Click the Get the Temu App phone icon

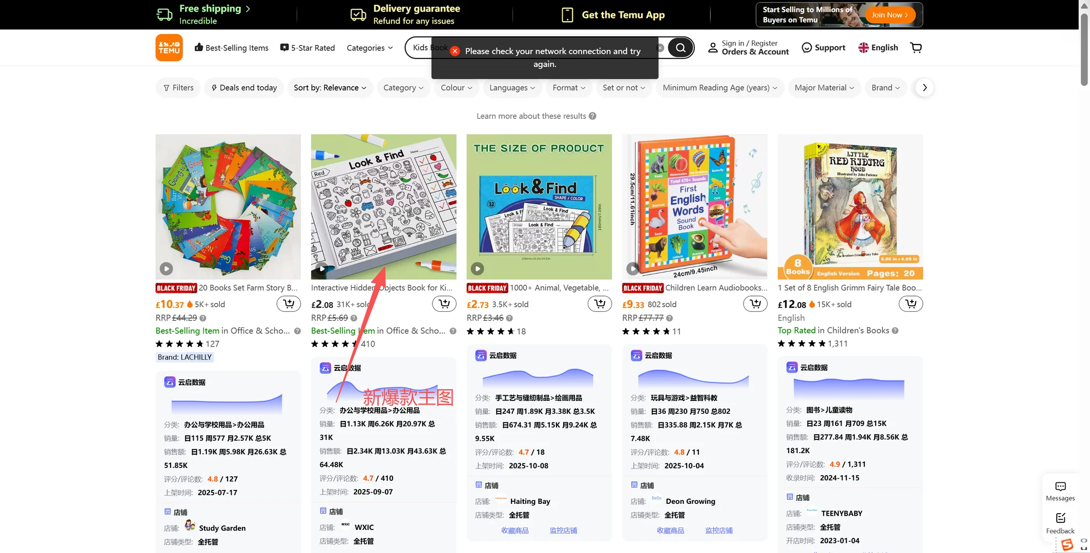567,15
